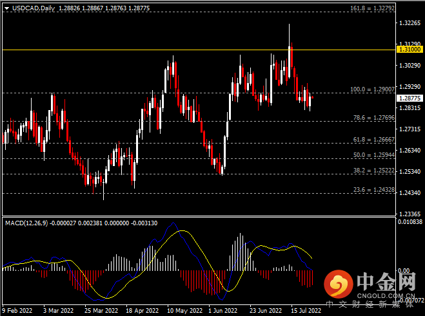Image resolution: width=425 pixels, height=316 pixels.
Task: Select the 1.23365 price axis value
Action: pyautogui.click(x=410, y=214)
